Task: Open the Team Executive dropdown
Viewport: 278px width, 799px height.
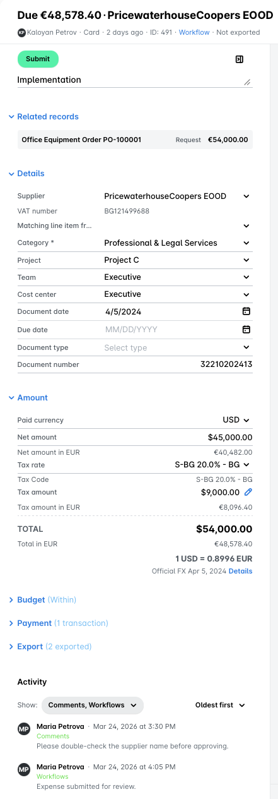Action: pyautogui.click(x=177, y=277)
